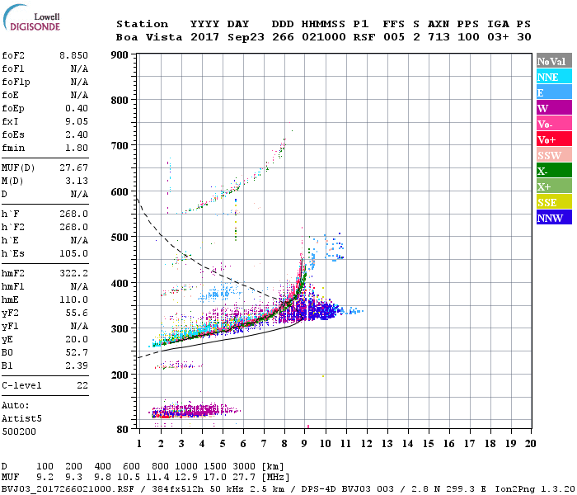Select the X- dark green legend swatch
577x495 pixels.
pyautogui.click(x=554, y=171)
